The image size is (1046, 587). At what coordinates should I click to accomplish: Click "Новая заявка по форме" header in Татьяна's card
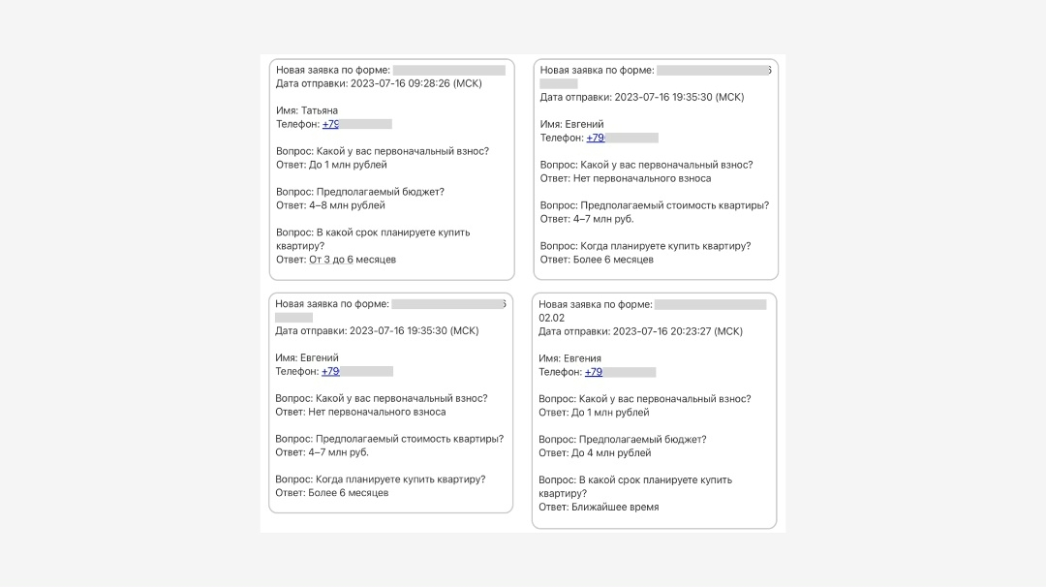pos(333,70)
